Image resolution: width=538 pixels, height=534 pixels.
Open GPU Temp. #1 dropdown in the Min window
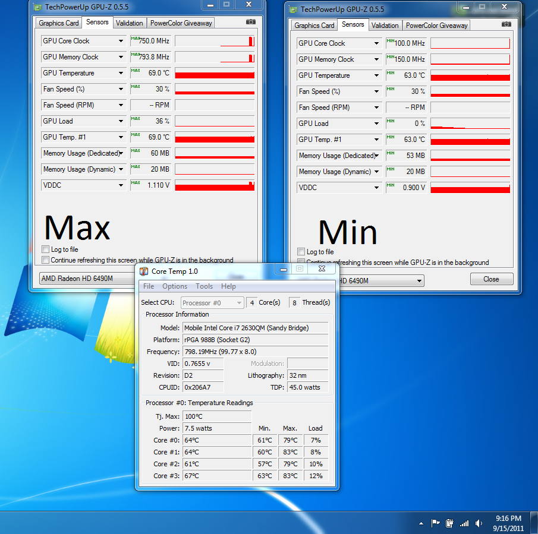click(376, 140)
